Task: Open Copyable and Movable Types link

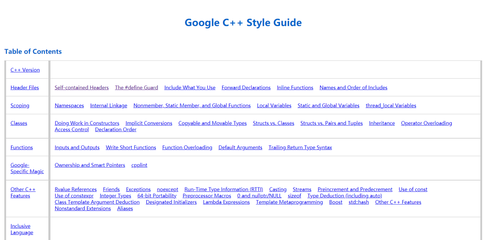Action: (213, 123)
